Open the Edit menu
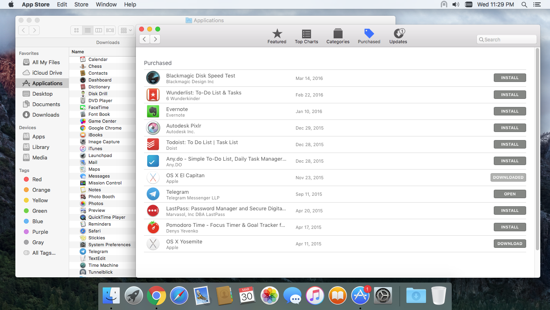Image resolution: width=550 pixels, height=310 pixels. click(62, 4)
